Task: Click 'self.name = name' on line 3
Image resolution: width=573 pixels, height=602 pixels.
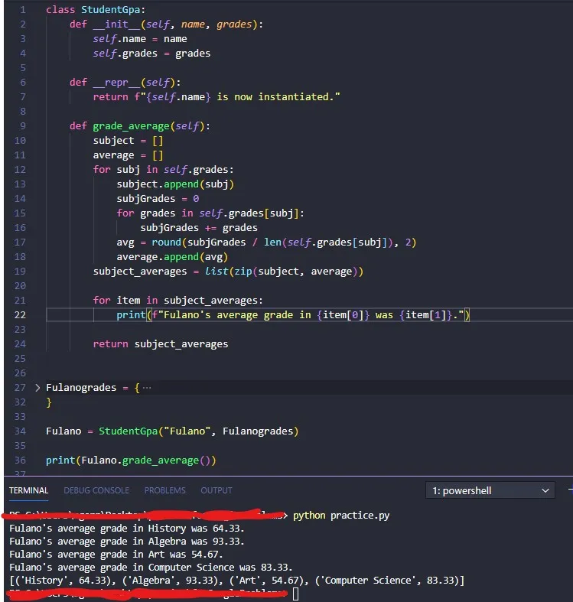Action: pos(140,39)
